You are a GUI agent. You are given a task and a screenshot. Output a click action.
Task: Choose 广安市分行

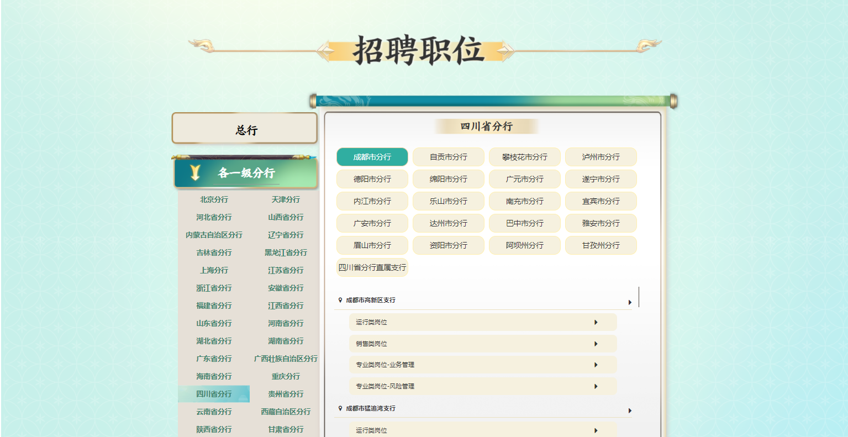(372, 223)
